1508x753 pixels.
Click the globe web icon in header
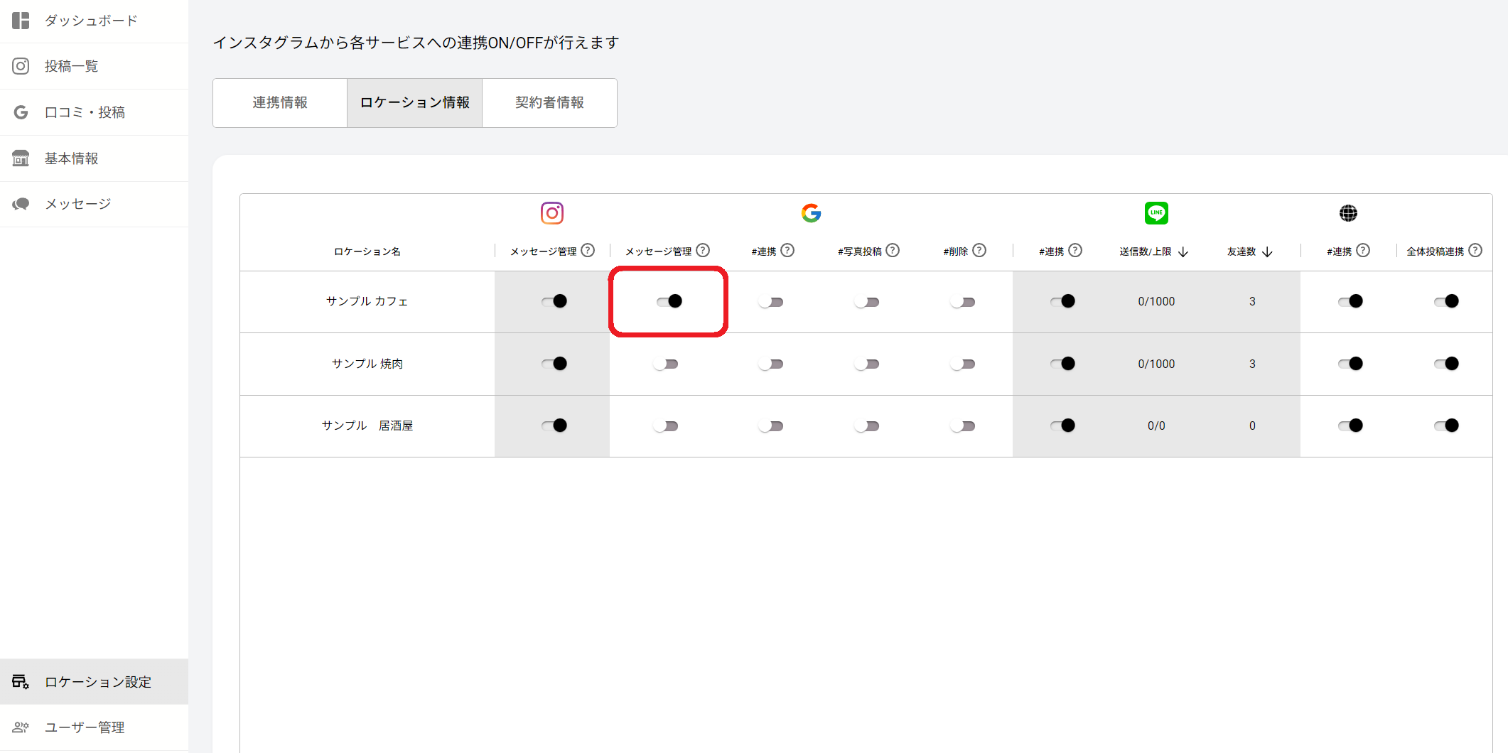1348,213
